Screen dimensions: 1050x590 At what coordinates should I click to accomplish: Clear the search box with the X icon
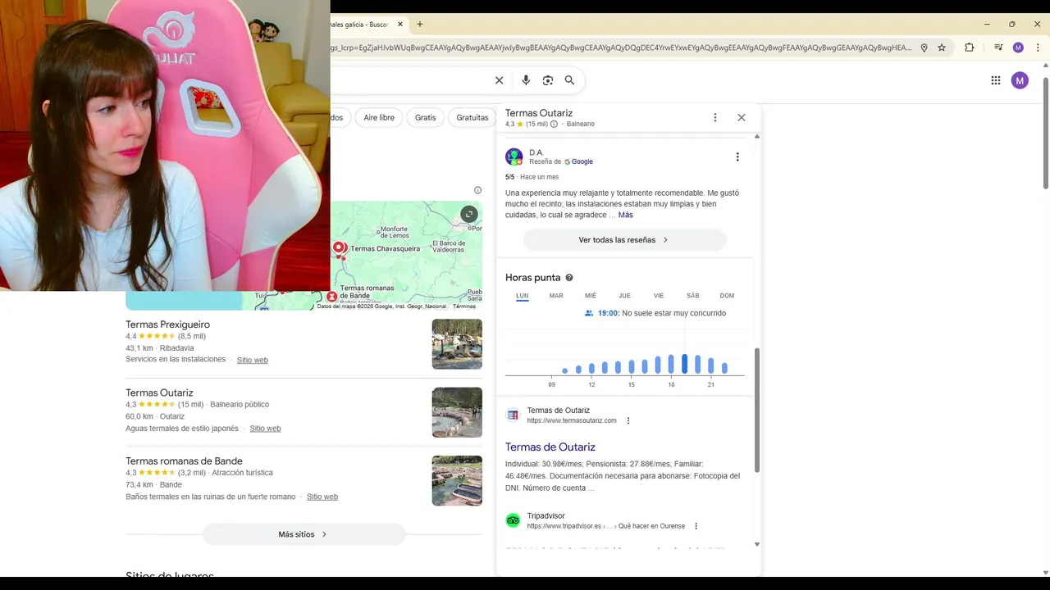[499, 80]
